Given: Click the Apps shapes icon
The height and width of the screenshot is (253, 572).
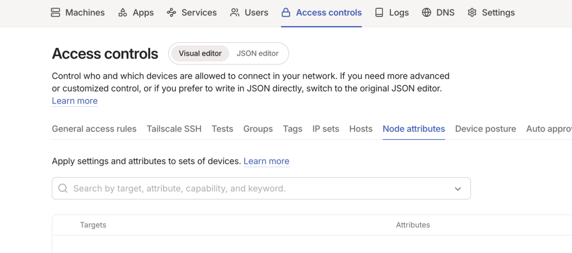Looking at the screenshot, I should tap(123, 12).
